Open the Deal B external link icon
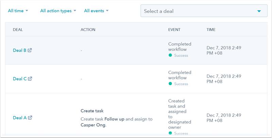 tap(30, 50)
